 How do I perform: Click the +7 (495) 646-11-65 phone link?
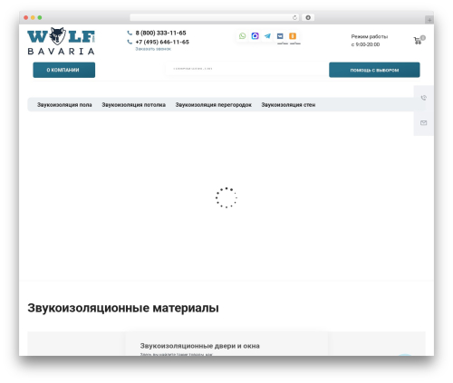(162, 42)
